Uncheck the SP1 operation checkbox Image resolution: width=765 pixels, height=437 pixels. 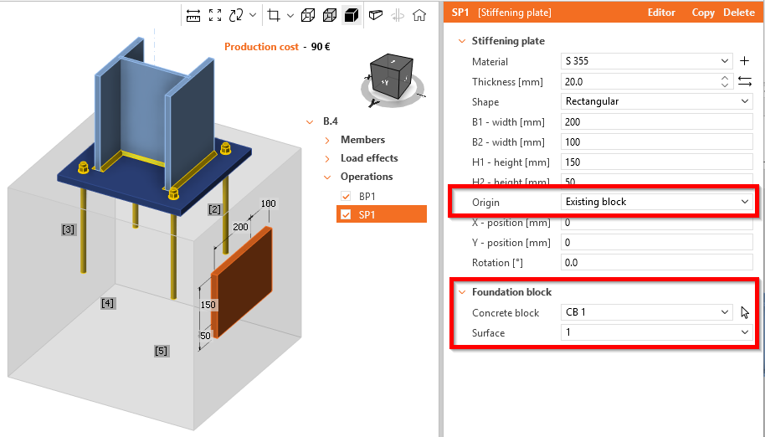pyautogui.click(x=346, y=214)
